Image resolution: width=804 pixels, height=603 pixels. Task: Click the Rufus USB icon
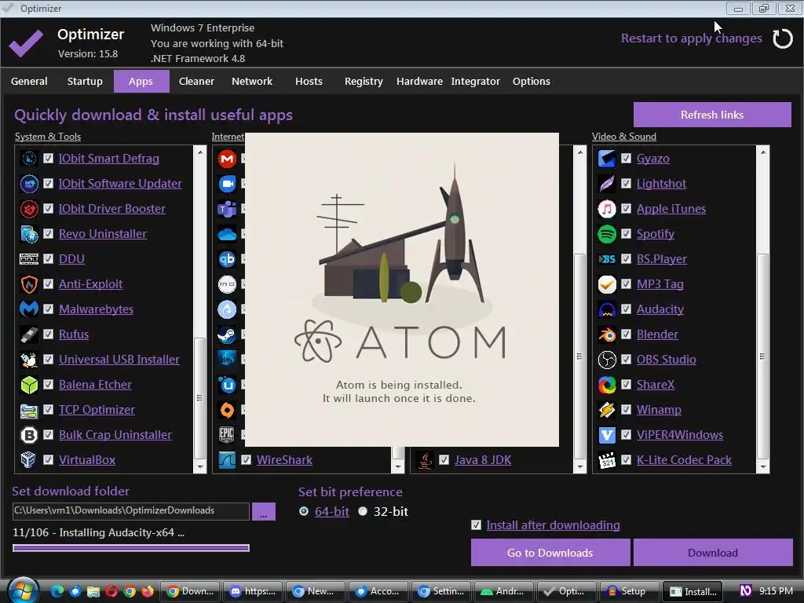pos(29,334)
